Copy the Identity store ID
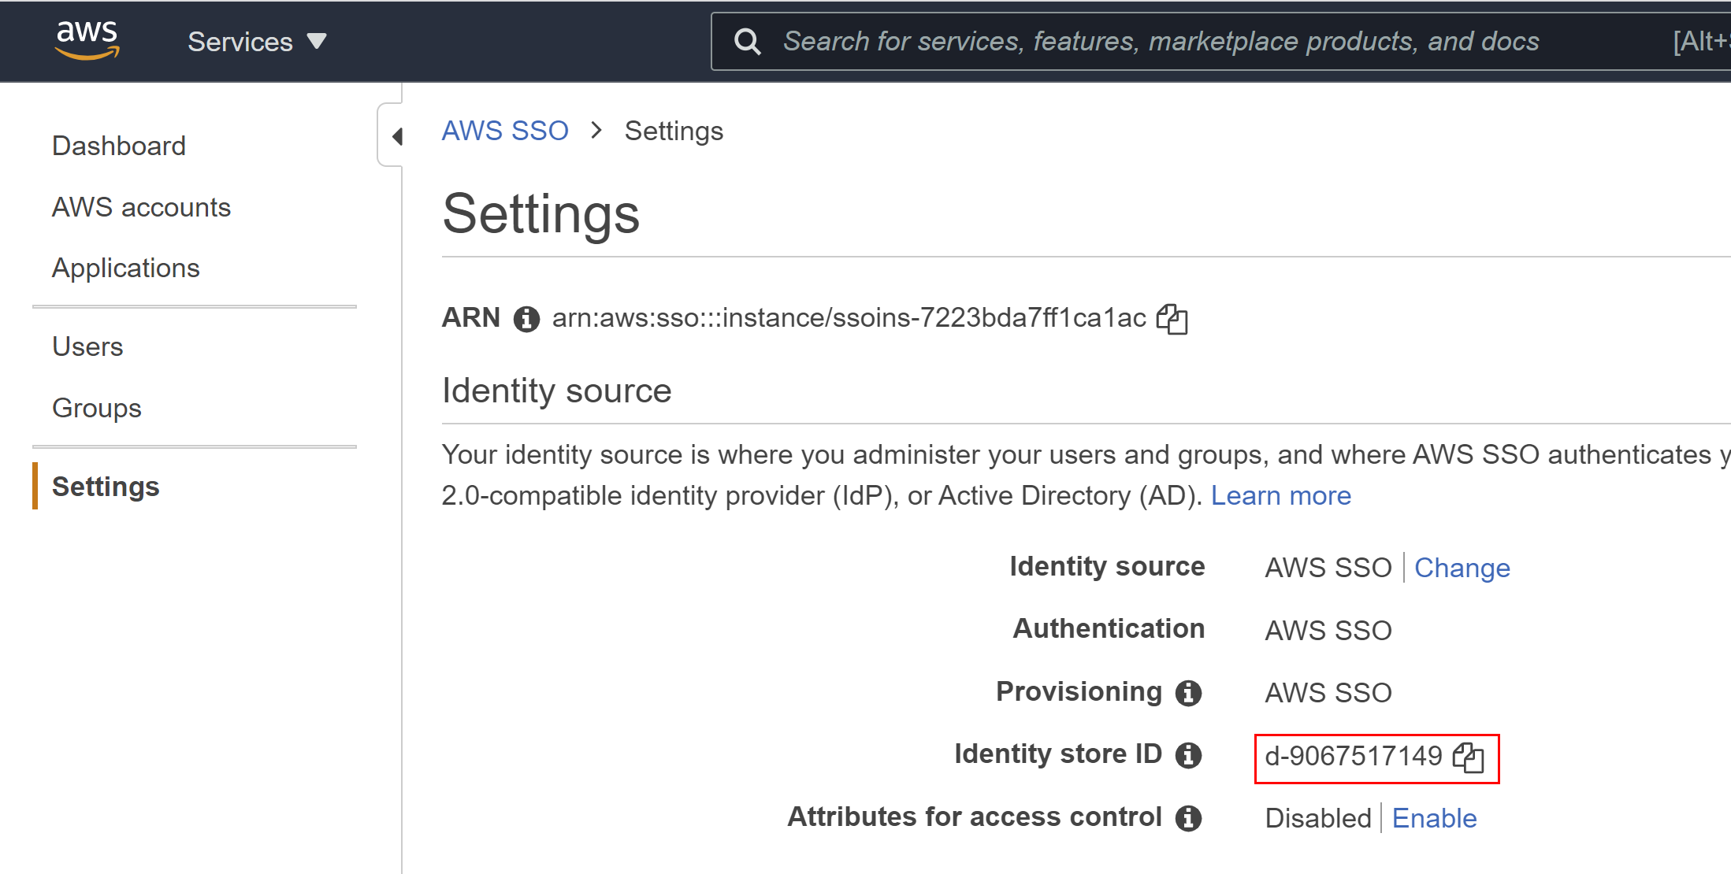Screen dimensions: 1731x874 tap(1468, 757)
